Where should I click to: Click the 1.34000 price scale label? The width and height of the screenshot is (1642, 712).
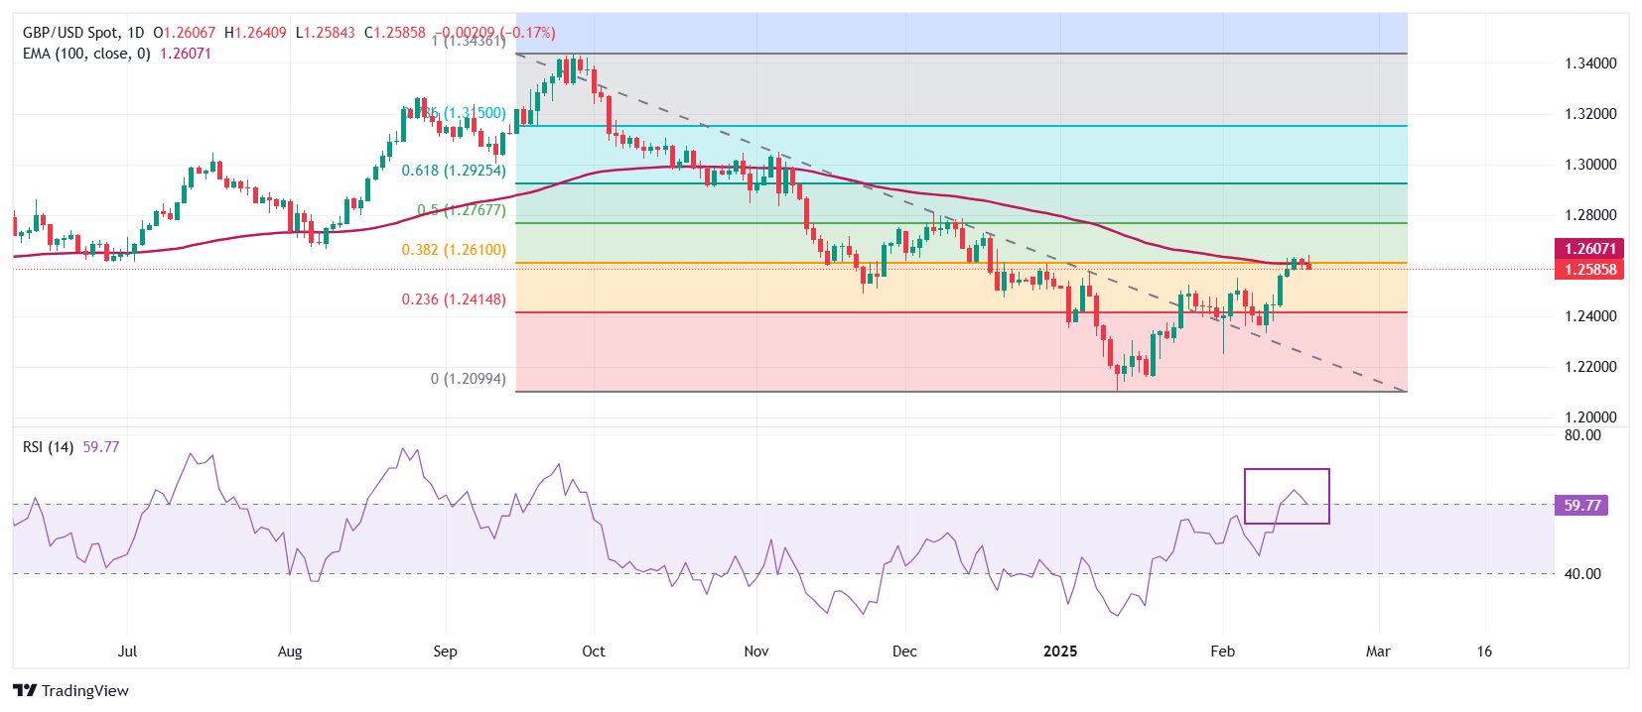pyautogui.click(x=1590, y=63)
